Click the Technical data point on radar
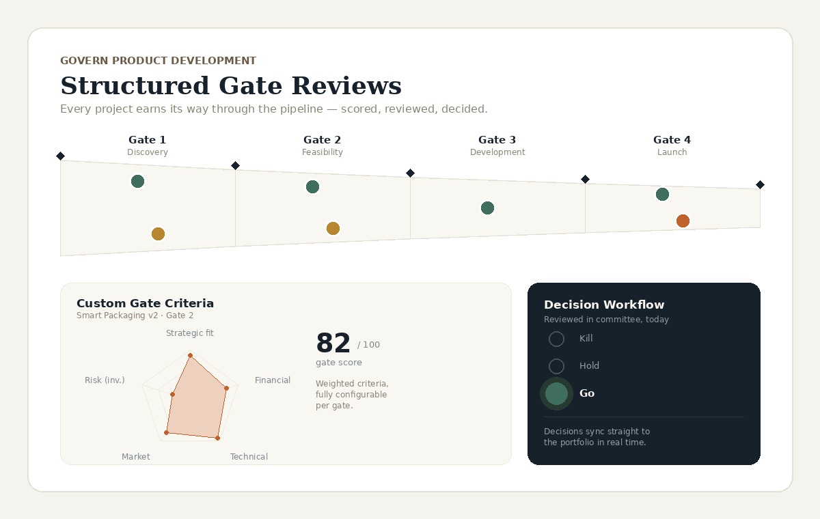 click(217, 437)
